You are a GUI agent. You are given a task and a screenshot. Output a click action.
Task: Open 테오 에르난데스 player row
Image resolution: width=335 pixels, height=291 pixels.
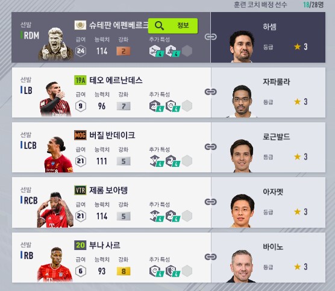(111, 92)
